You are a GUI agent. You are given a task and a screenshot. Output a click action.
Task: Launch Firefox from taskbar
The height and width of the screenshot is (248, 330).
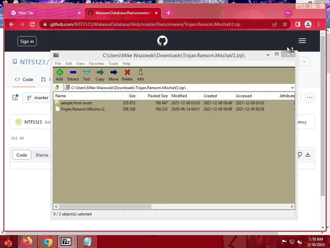point(27,242)
